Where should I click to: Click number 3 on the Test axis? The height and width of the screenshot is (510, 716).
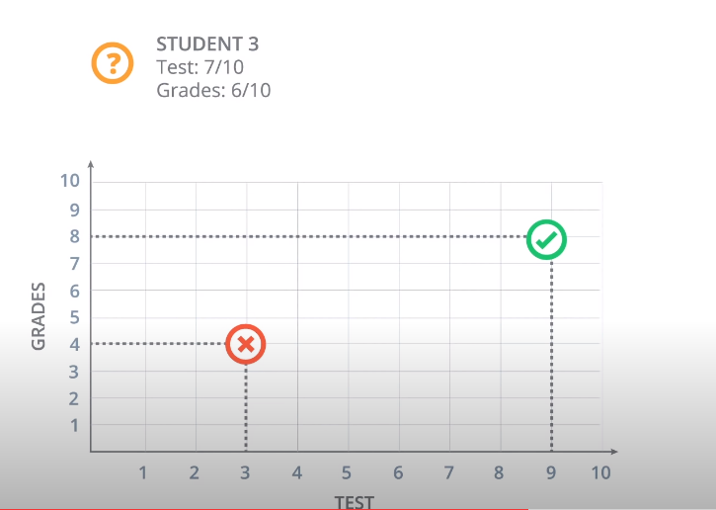tap(245, 472)
